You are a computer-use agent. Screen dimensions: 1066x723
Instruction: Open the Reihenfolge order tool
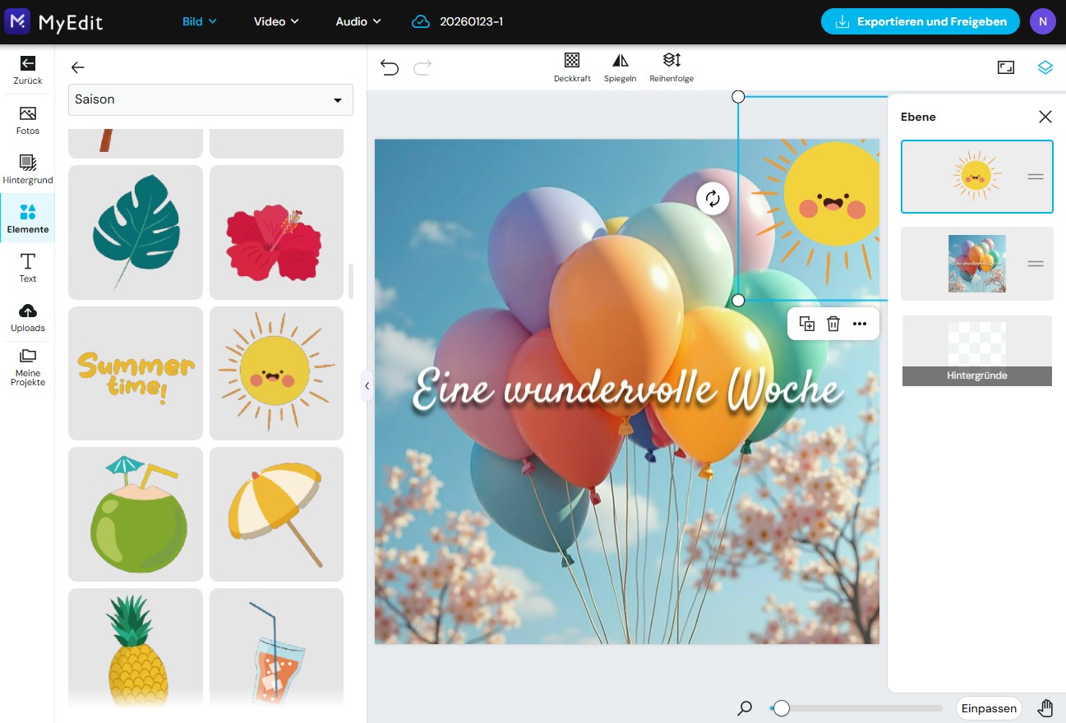point(671,67)
